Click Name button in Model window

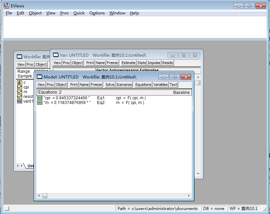click(84, 85)
